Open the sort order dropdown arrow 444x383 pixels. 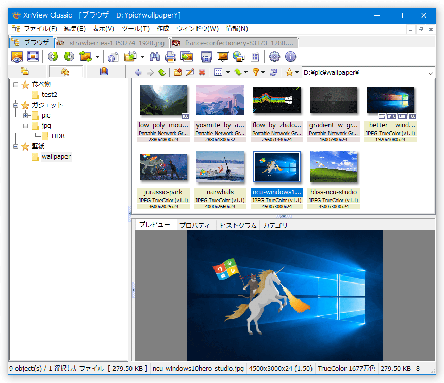click(x=246, y=73)
